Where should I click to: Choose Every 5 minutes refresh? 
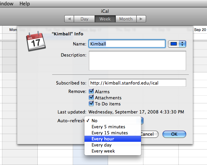113,127
